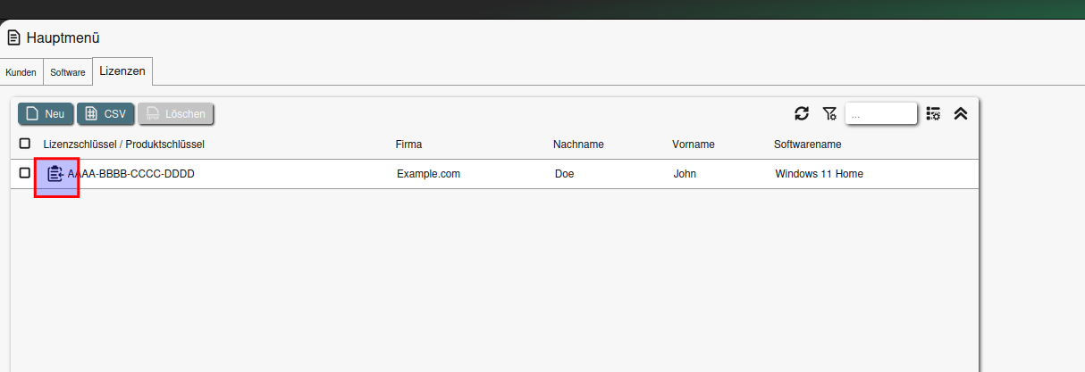The width and height of the screenshot is (1085, 372).
Task: Sort by the Softwarename column header
Action: click(807, 145)
